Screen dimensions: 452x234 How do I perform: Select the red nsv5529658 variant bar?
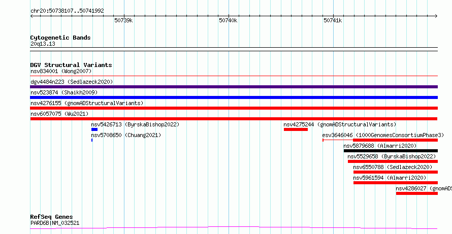point(393,161)
